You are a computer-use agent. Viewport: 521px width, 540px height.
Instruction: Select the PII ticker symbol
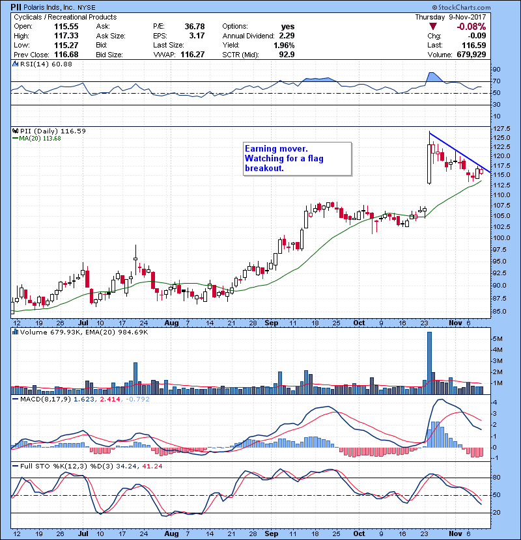point(15,7)
